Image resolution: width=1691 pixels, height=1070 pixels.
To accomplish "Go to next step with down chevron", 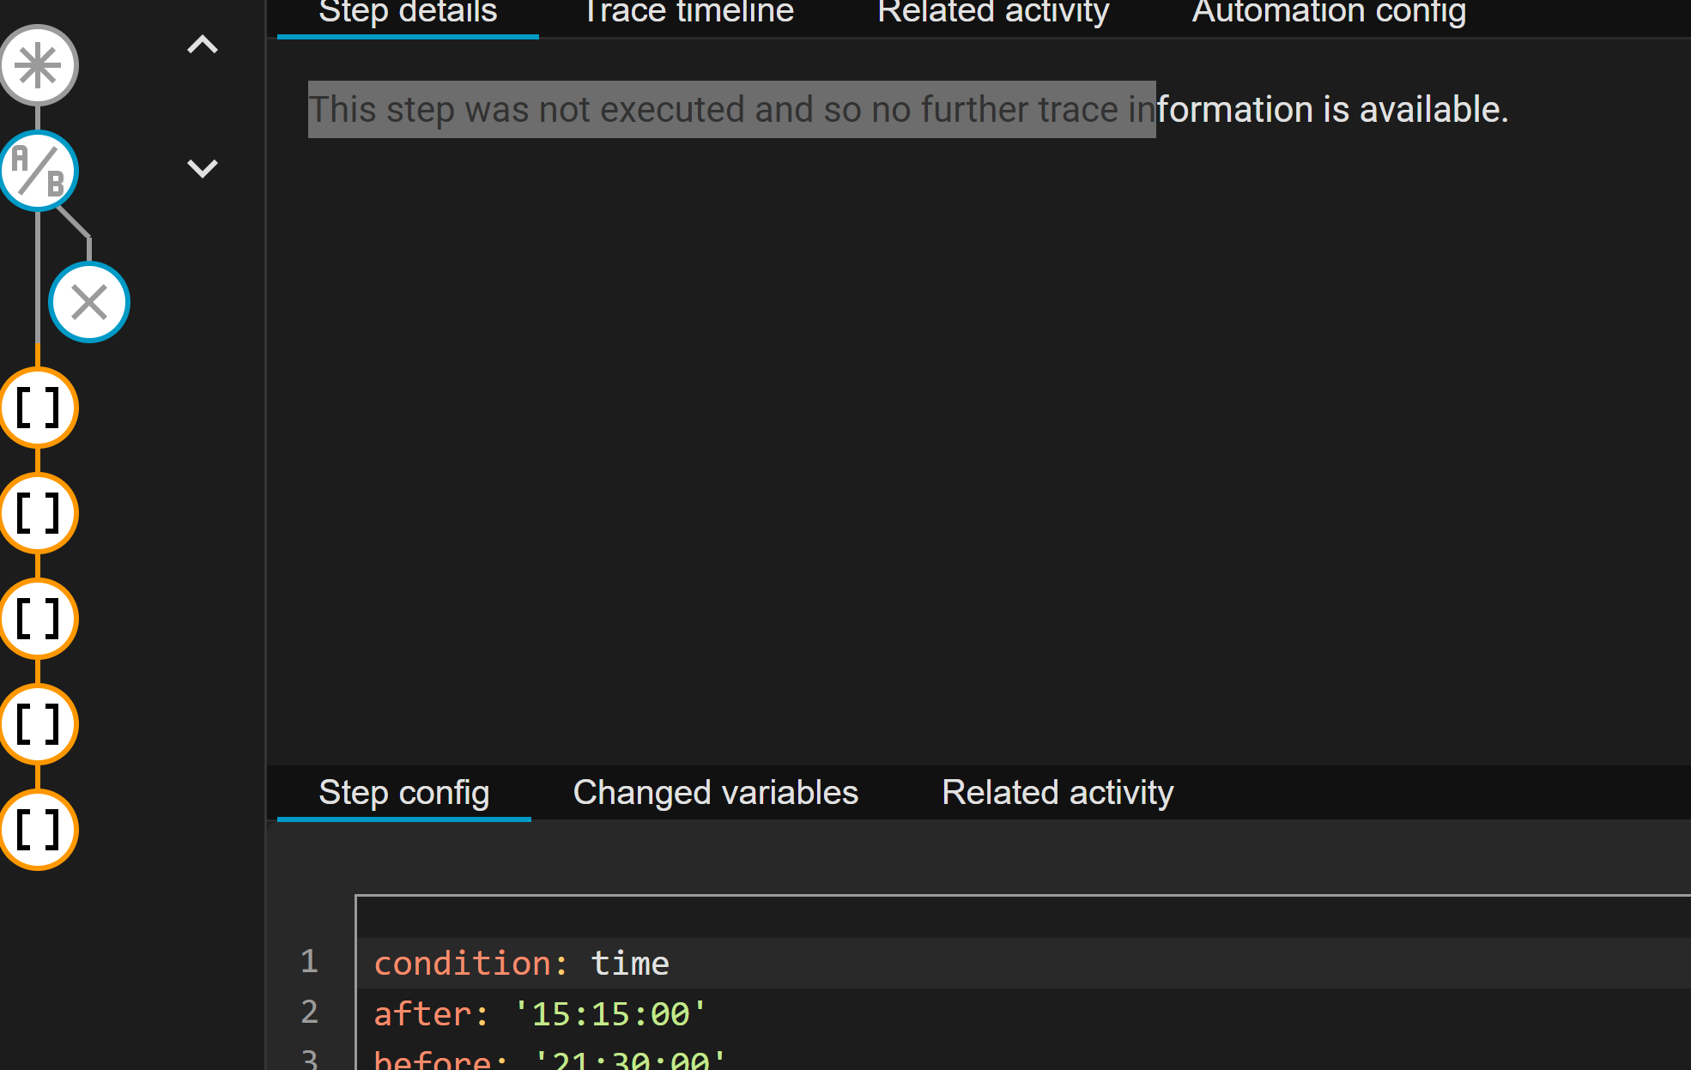I will 203,167.
